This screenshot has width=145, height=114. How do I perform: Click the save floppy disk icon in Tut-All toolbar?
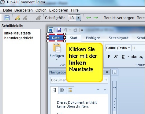tap(7, 18)
